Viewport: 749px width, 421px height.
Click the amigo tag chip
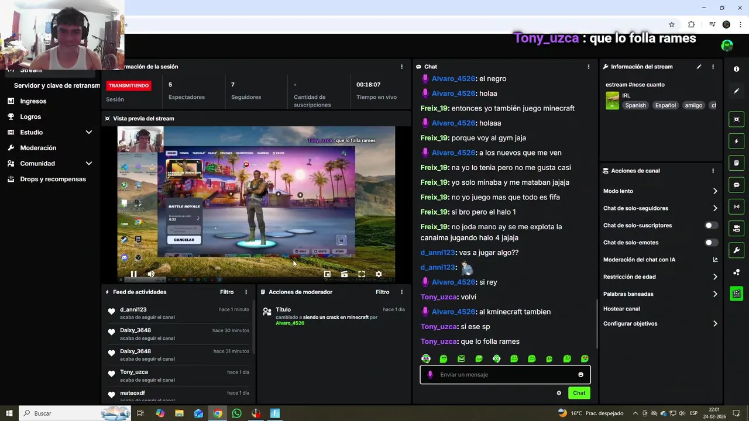click(693, 105)
